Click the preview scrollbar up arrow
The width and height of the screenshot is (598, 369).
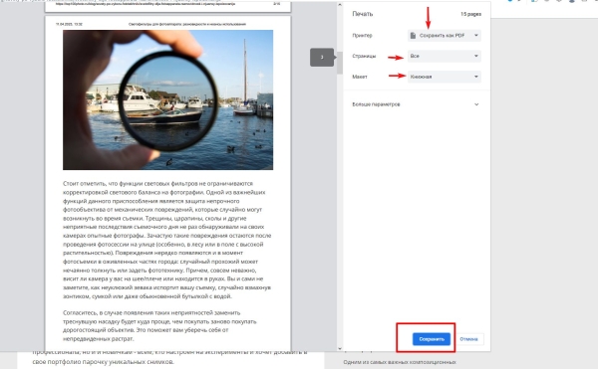coord(340,5)
